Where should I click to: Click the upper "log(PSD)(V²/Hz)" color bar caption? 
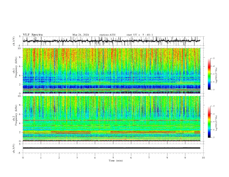point(216,75)
